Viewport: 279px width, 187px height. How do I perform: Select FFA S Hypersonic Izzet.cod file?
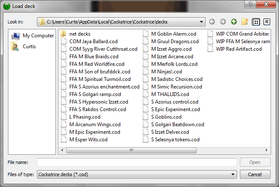click(x=94, y=102)
